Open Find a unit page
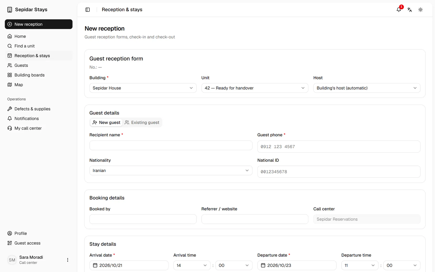435x272 pixels. [x=39, y=46]
